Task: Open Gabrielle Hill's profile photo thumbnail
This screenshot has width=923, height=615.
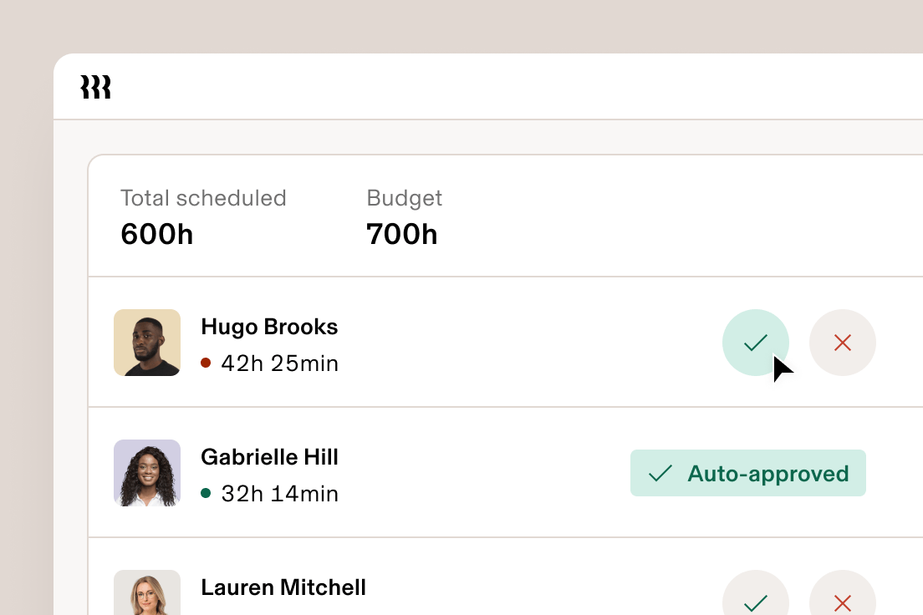Action: [x=147, y=473]
